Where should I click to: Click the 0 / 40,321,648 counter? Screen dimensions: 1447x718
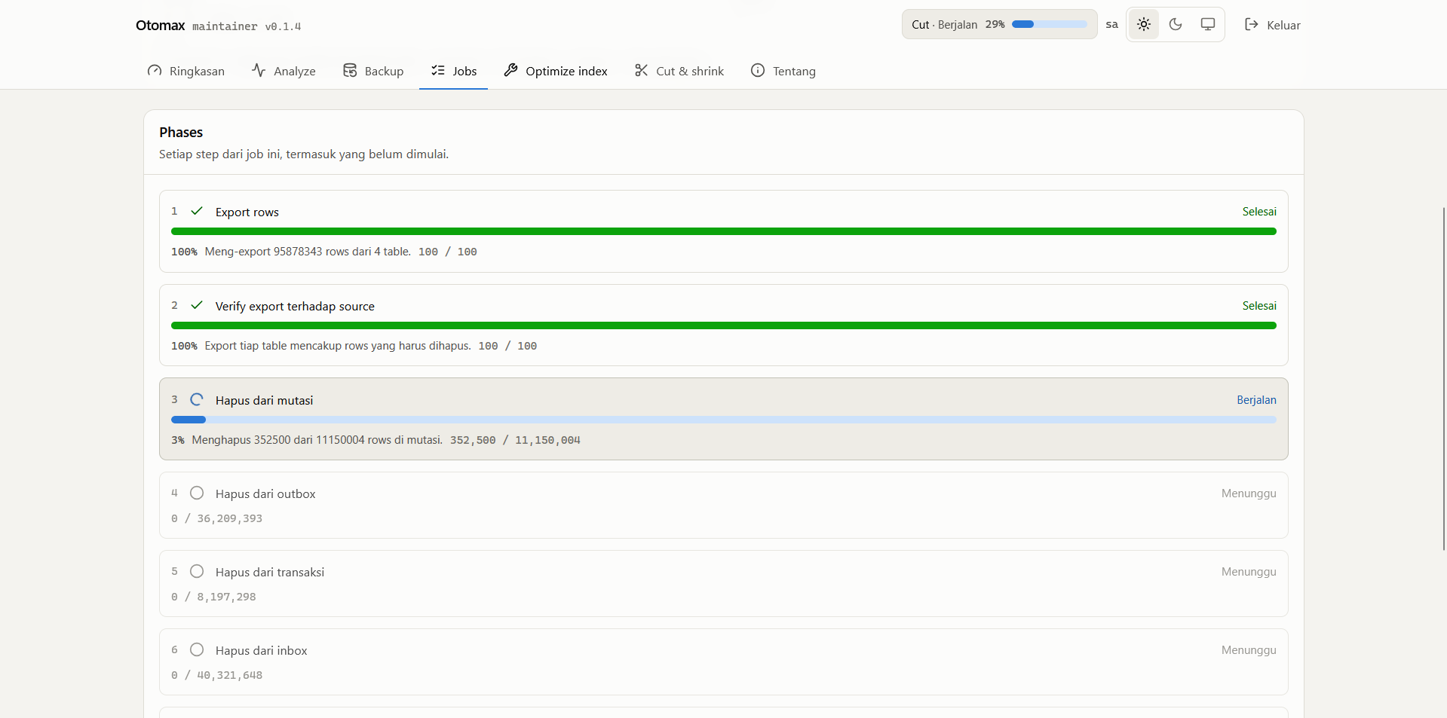click(x=216, y=675)
